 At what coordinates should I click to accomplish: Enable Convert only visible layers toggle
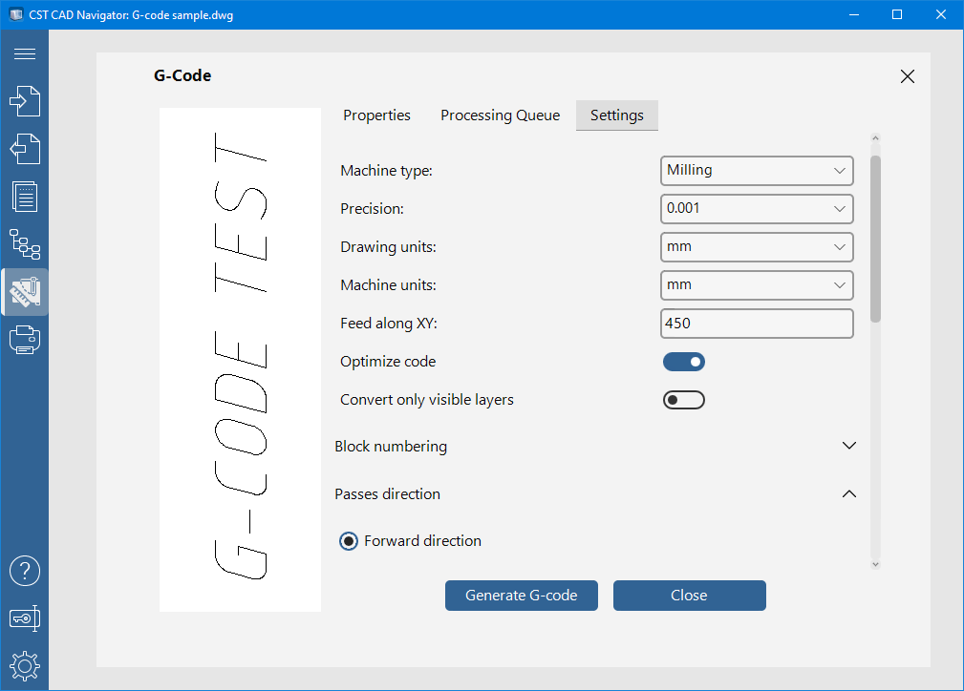click(x=684, y=400)
